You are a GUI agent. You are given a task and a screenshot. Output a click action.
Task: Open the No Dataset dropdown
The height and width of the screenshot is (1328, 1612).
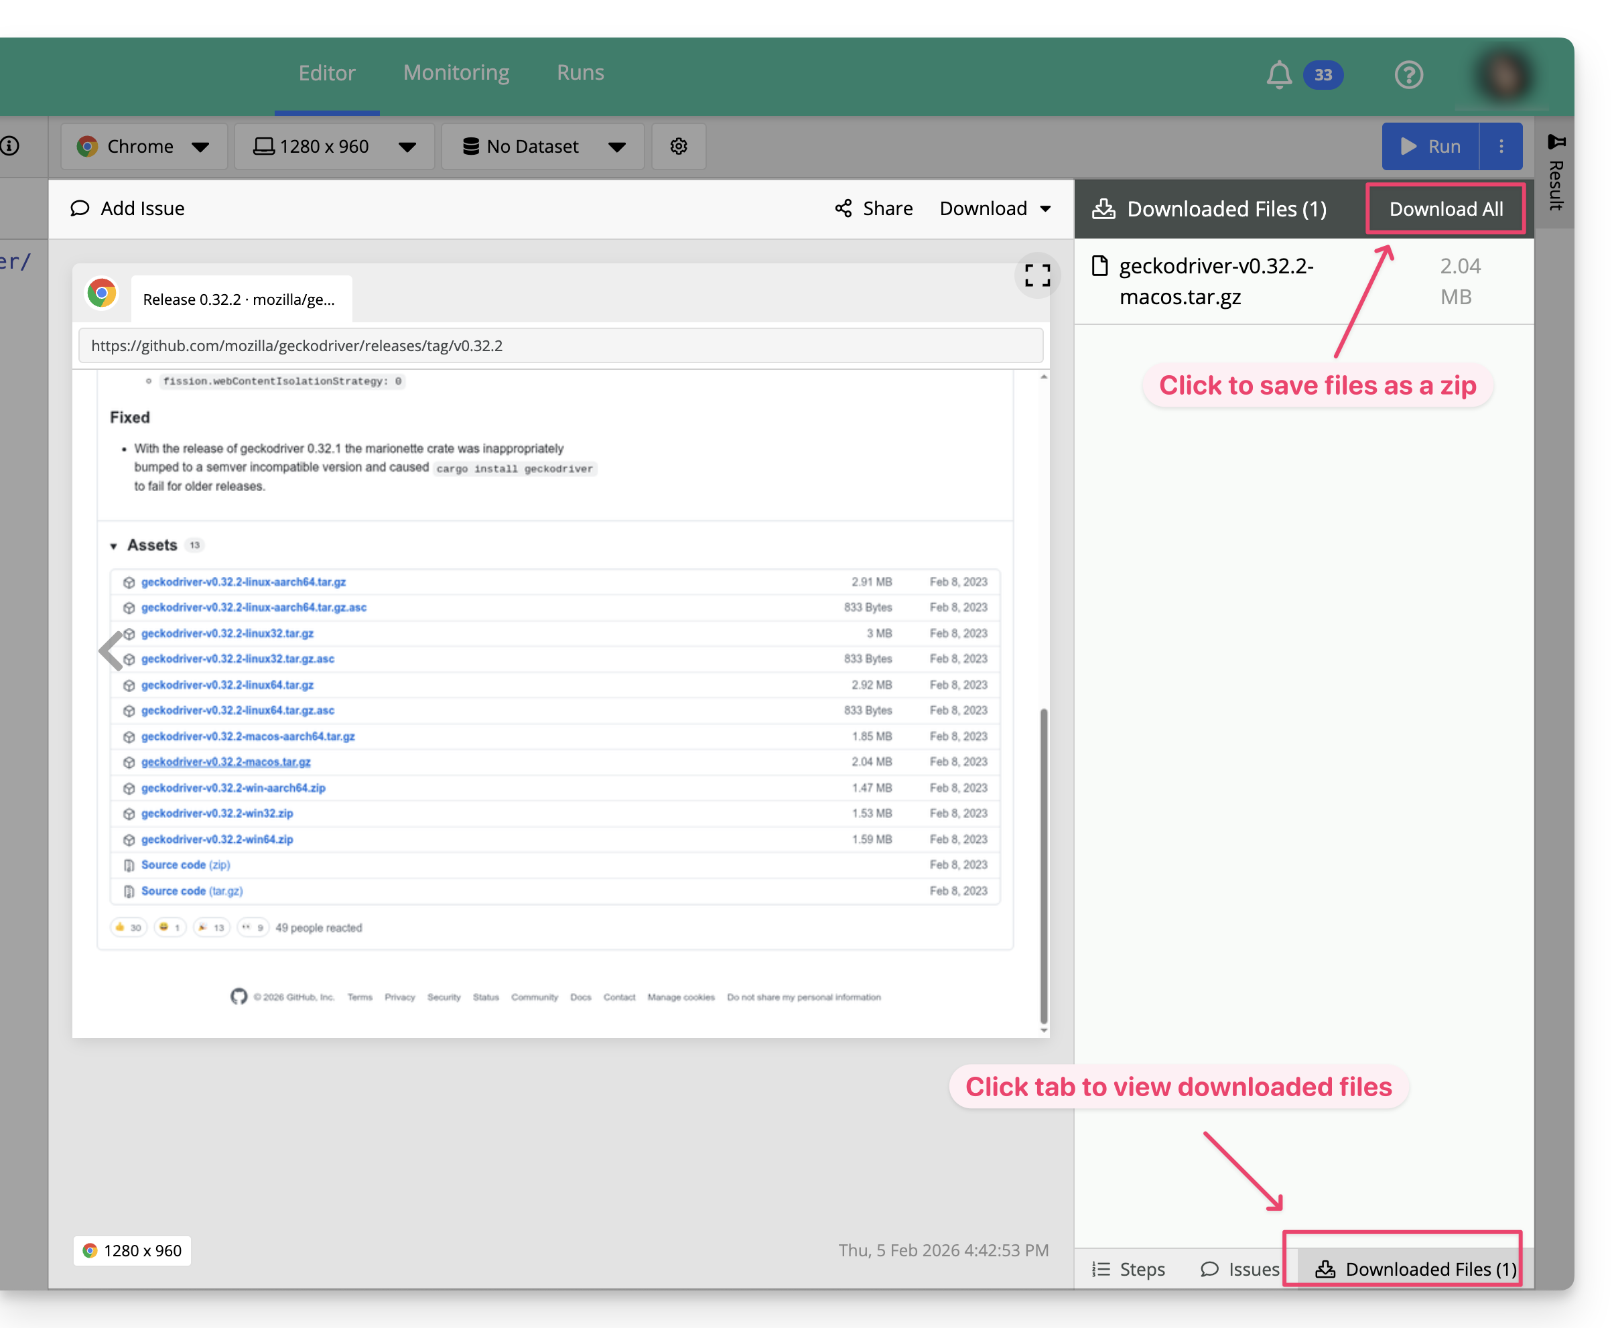(x=543, y=146)
